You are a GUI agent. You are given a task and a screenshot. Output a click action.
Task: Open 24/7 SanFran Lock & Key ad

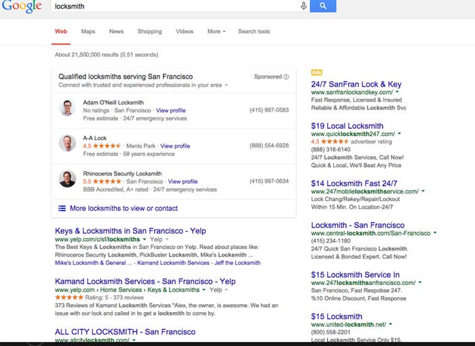[356, 85]
